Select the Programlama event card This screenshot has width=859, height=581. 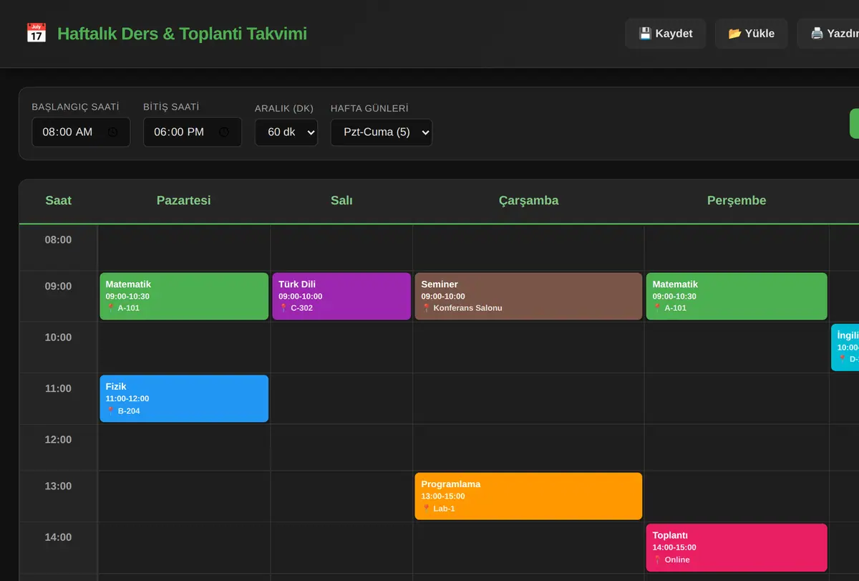pyautogui.click(x=528, y=496)
